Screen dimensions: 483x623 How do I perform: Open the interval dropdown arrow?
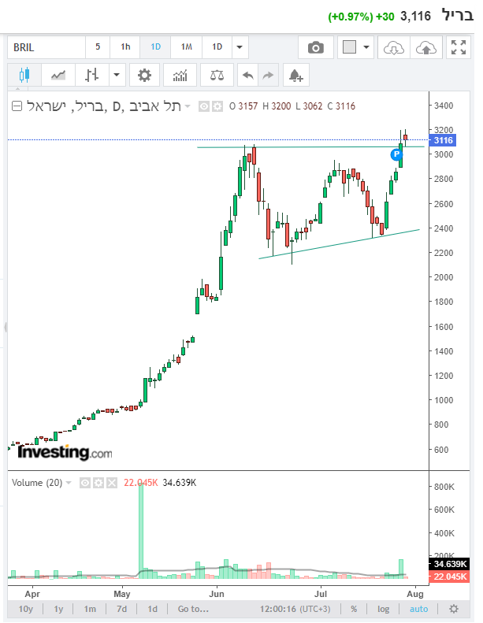(x=240, y=47)
